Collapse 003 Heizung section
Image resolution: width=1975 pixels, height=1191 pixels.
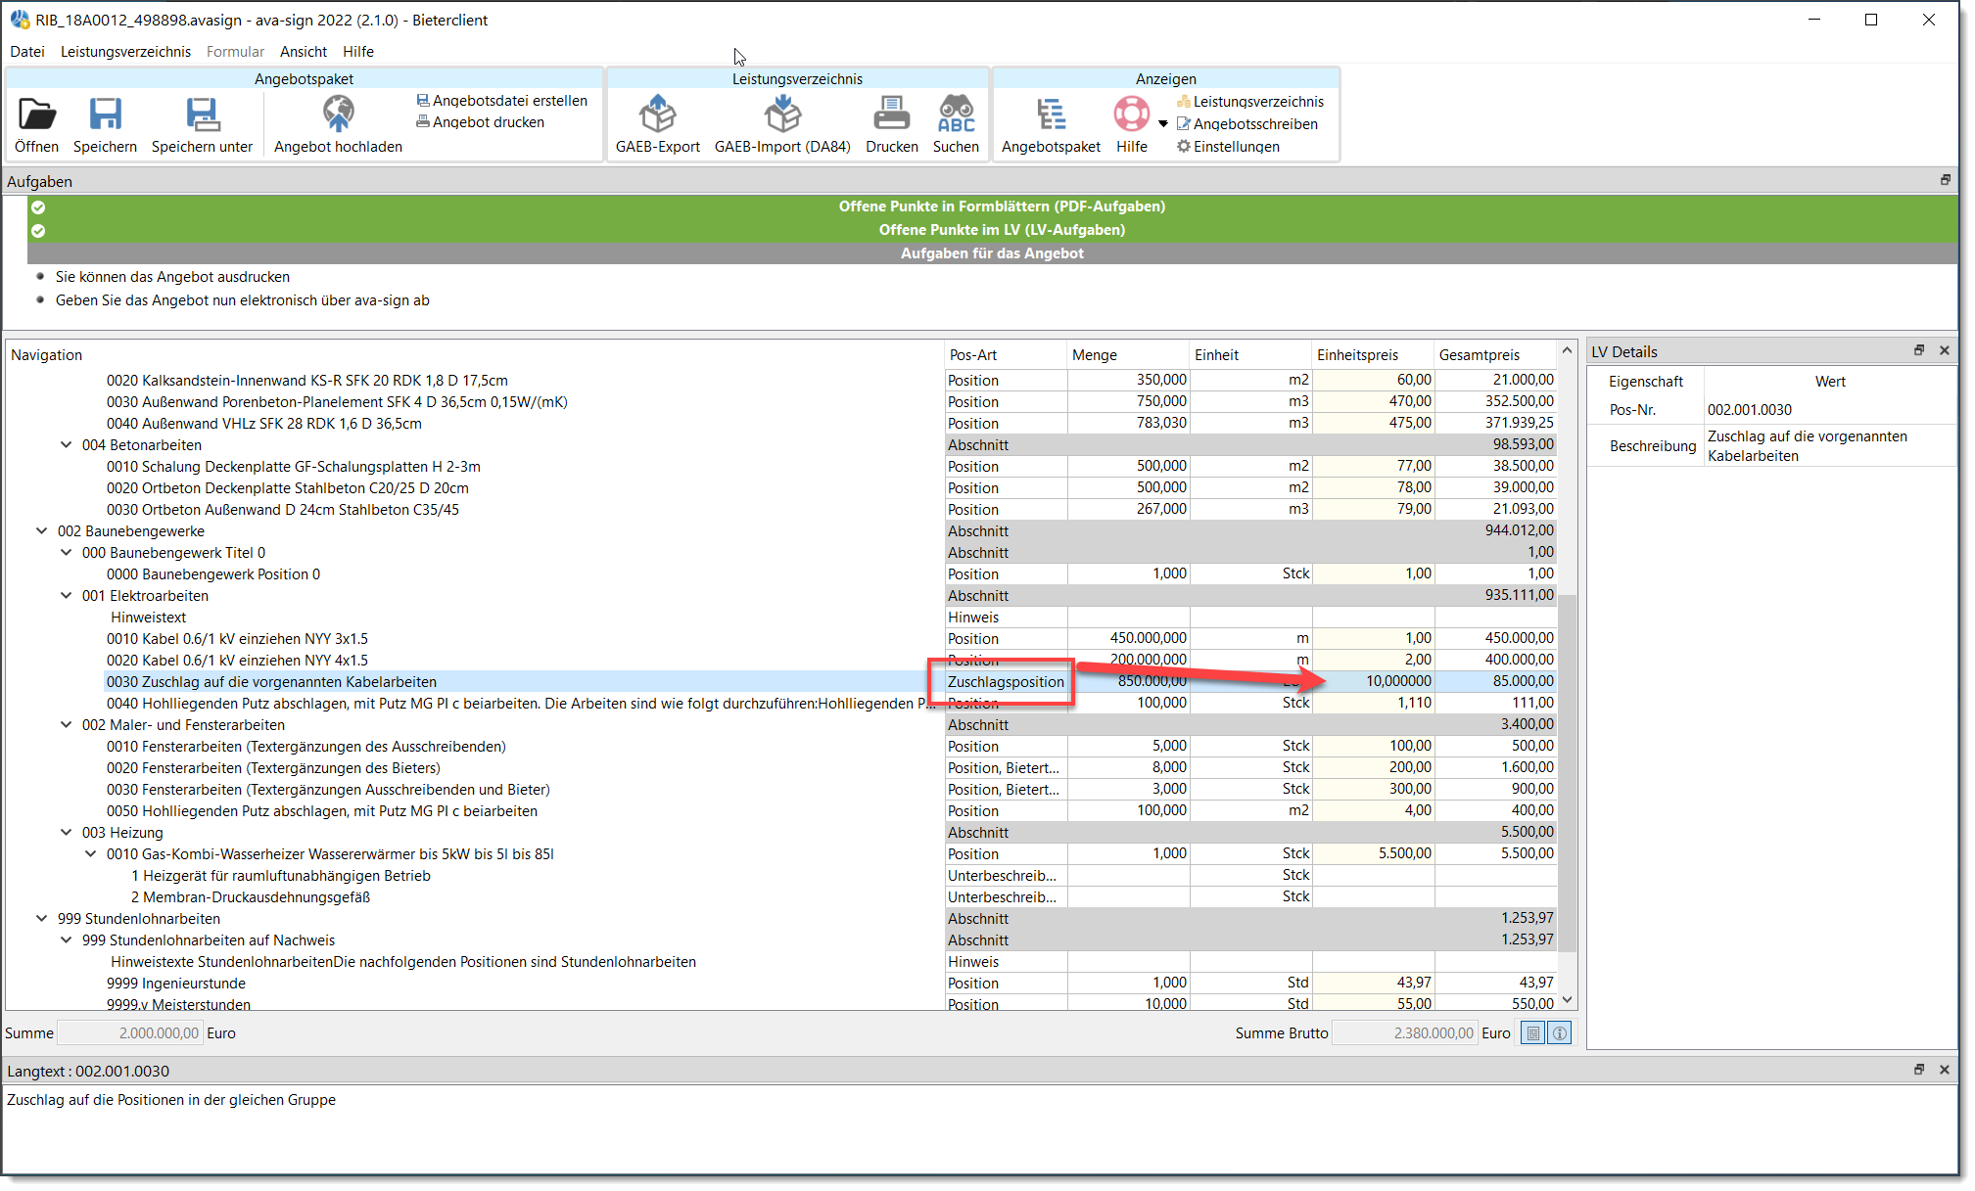(x=66, y=833)
